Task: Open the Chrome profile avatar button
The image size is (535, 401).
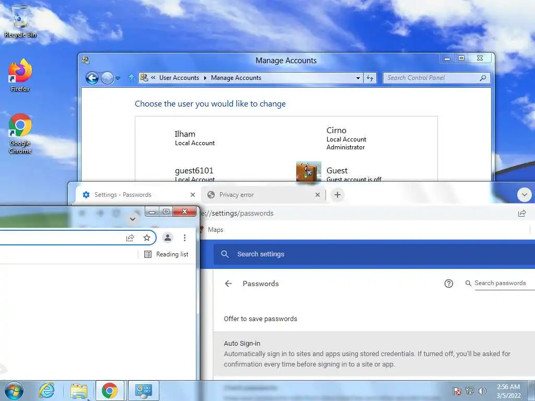Action: [168, 238]
